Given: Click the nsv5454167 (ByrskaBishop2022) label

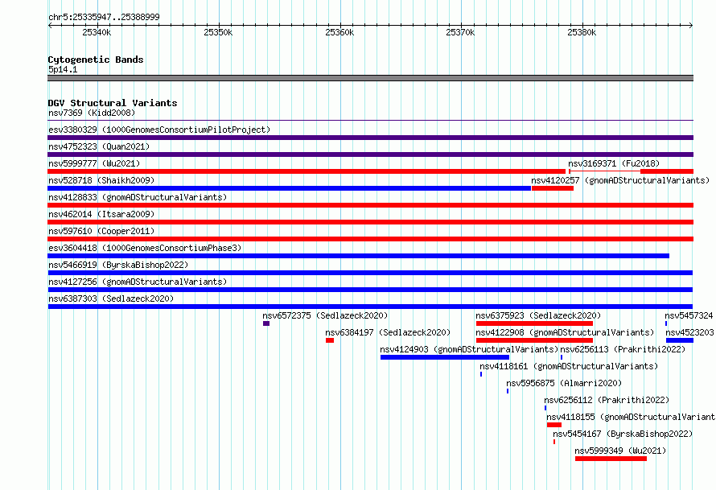Looking at the screenshot, I should pos(623,434).
